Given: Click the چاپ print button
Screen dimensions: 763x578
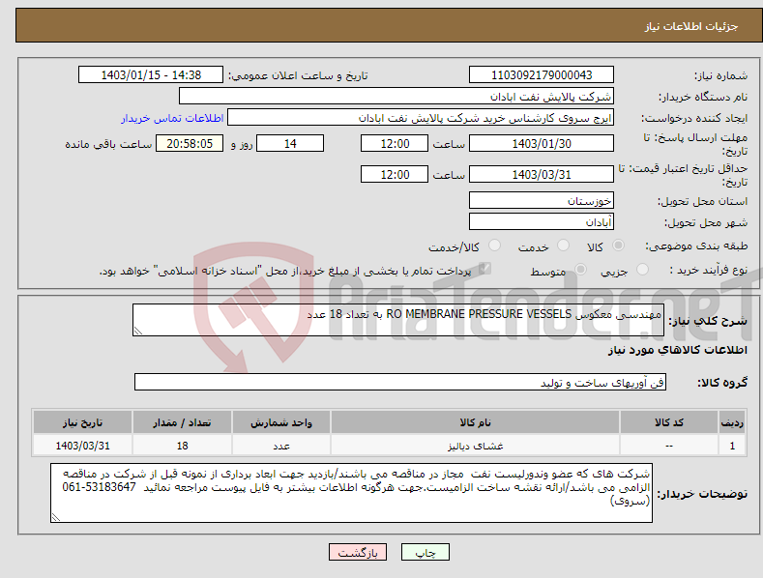Looking at the screenshot, I should pos(425,552).
